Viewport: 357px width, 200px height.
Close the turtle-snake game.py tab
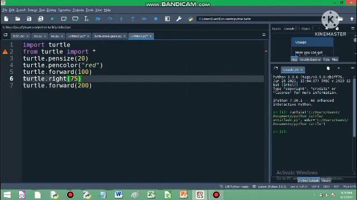(x=124, y=36)
